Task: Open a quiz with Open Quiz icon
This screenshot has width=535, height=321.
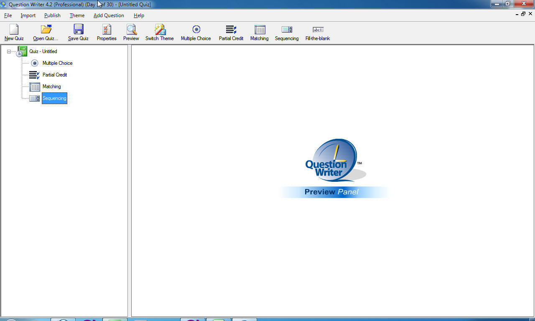Action: tap(46, 29)
